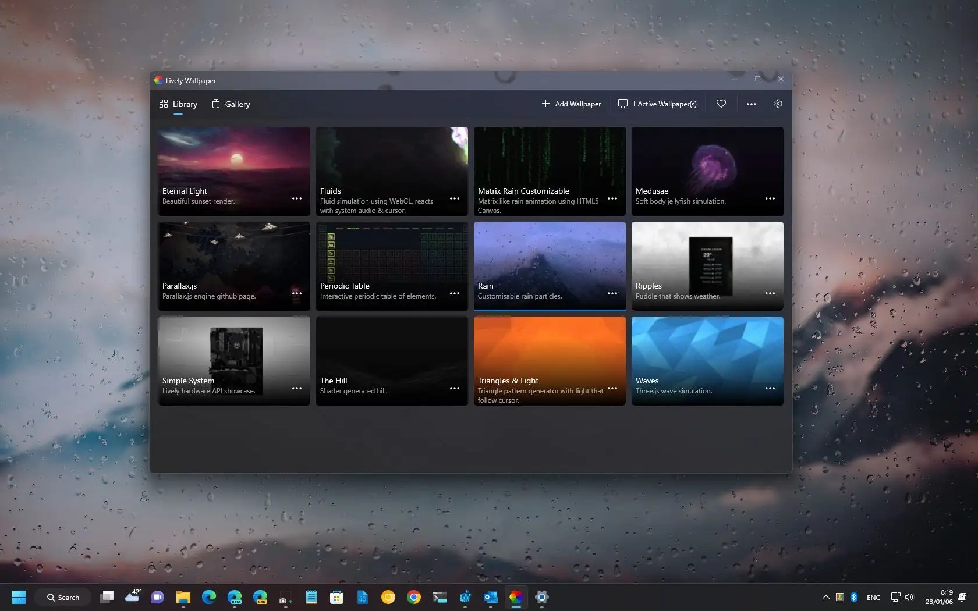Open options for the Medusae wallpaper
Screen dimensions: 978x611
770,198
